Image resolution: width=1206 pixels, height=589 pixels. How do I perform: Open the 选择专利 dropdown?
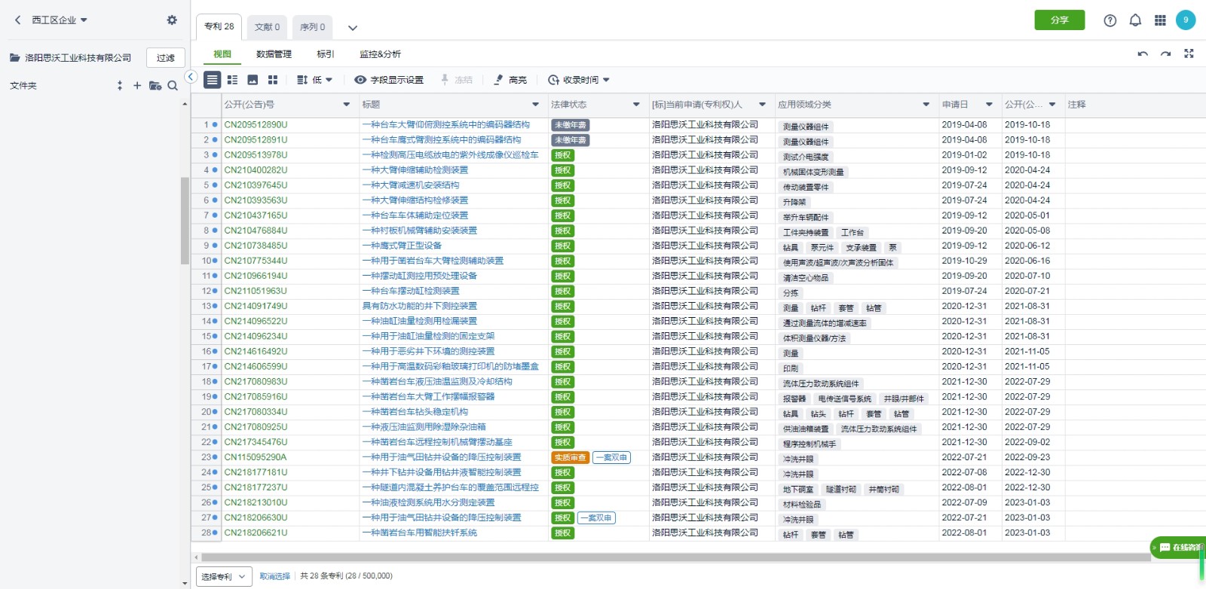coord(224,577)
